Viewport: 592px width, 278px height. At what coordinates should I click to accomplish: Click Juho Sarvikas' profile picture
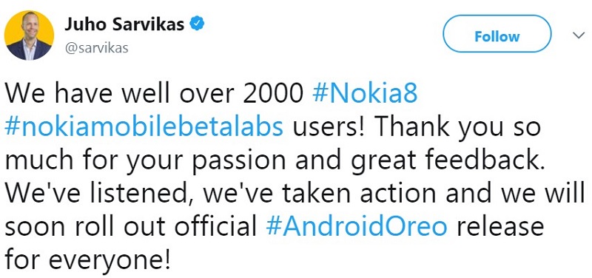29,35
